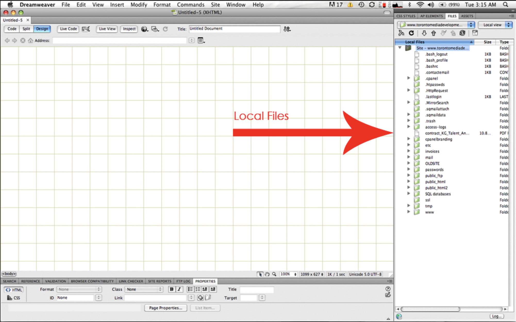Click the Connect to remote host icon
The height and width of the screenshot is (322, 516).
tap(401, 33)
